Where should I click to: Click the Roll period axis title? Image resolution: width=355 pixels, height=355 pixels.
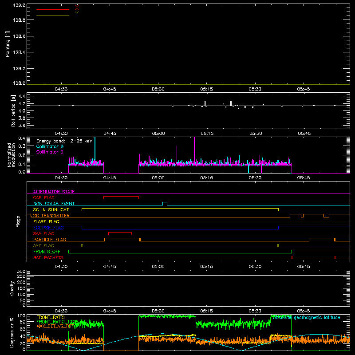(x=13, y=110)
